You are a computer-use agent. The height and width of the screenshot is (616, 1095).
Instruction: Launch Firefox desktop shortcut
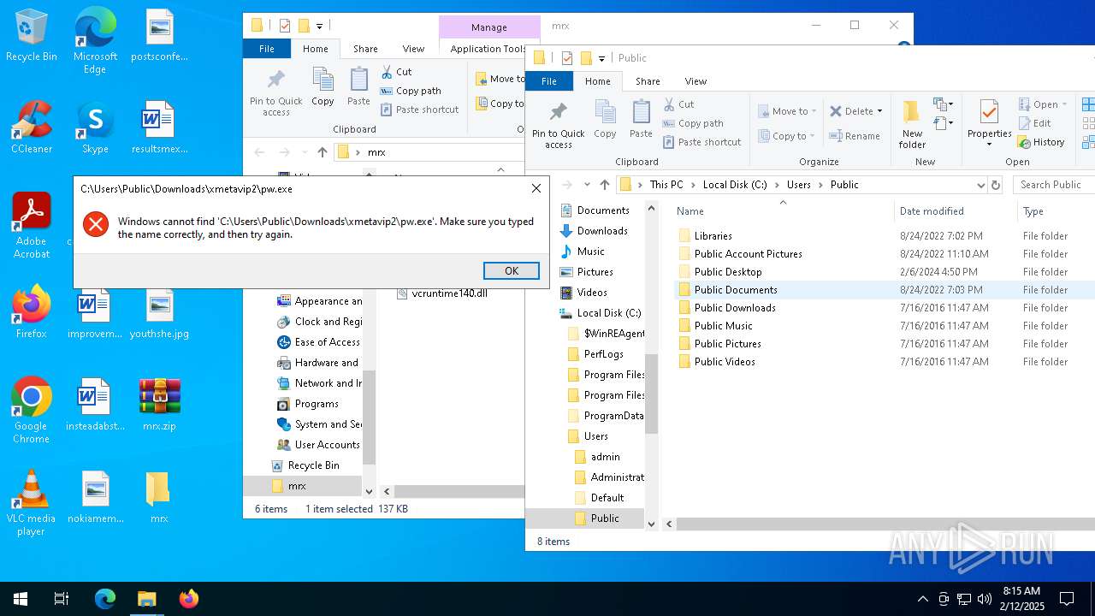[32, 312]
